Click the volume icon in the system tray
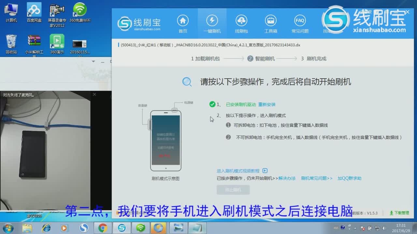 pyautogui.click(x=385, y=228)
